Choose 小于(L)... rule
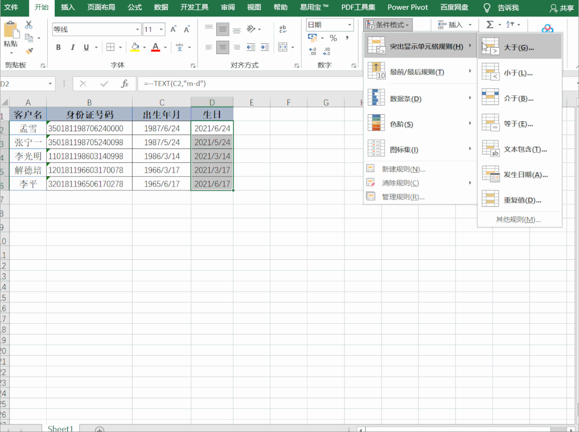The image size is (579, 432). [x=519, y=73]
